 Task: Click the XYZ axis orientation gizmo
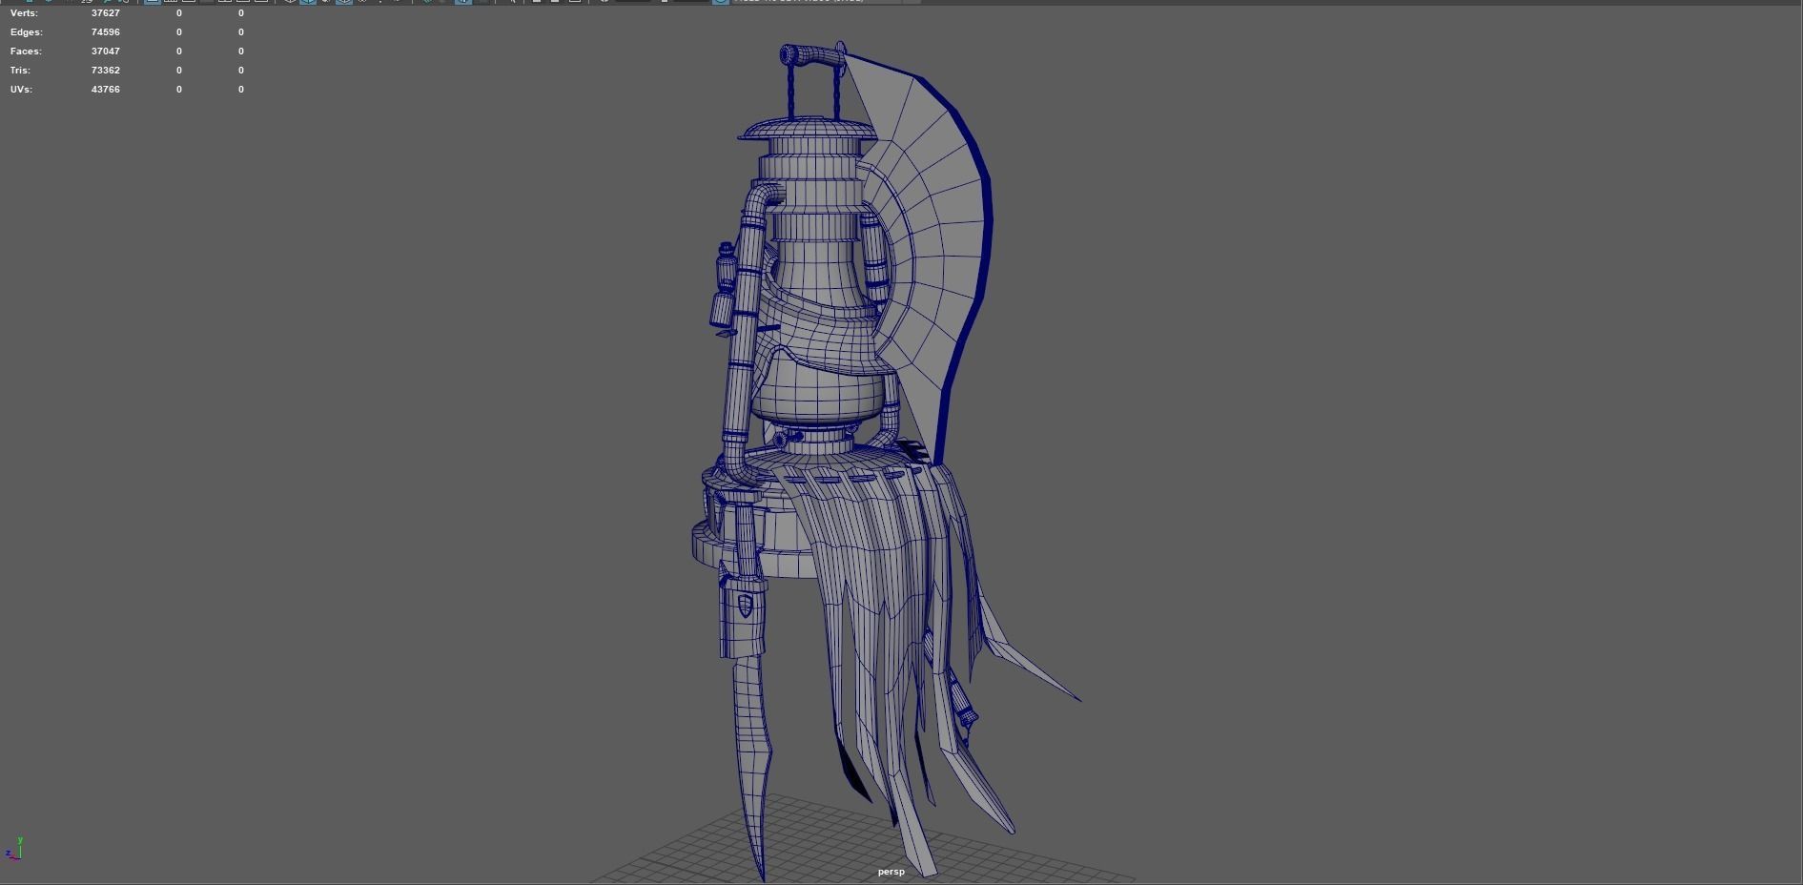14,849
